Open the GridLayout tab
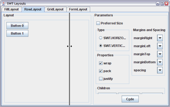Screen dimensions: 170x107 (x=55, y=9)
